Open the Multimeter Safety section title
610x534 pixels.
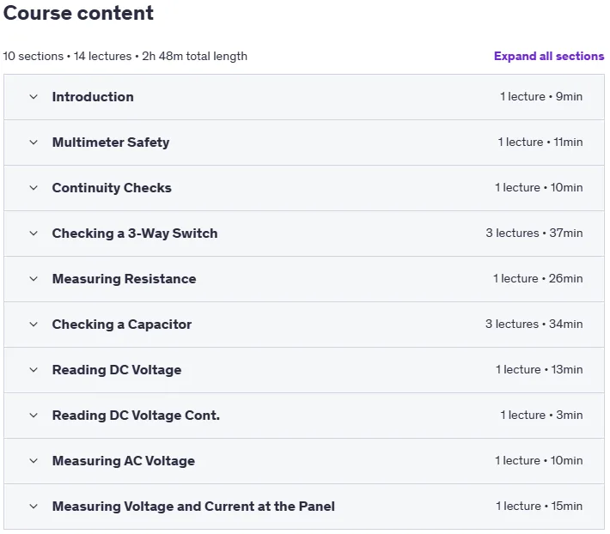(x=111, y=143)
